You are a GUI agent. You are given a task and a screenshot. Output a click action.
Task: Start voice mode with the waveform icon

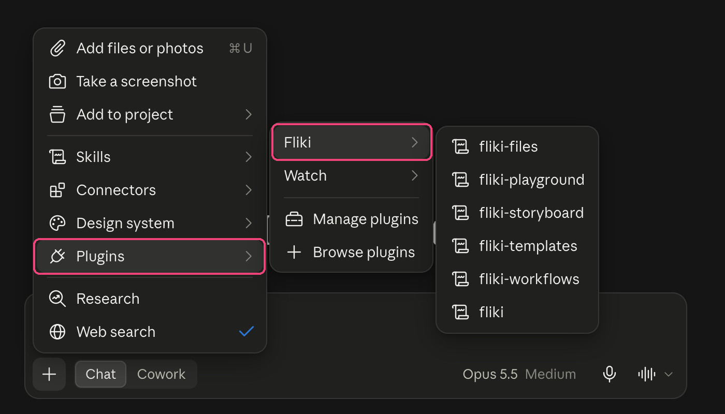(x=647, y=374)
